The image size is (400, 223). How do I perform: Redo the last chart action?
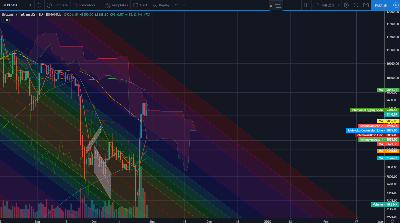(184, 5)
